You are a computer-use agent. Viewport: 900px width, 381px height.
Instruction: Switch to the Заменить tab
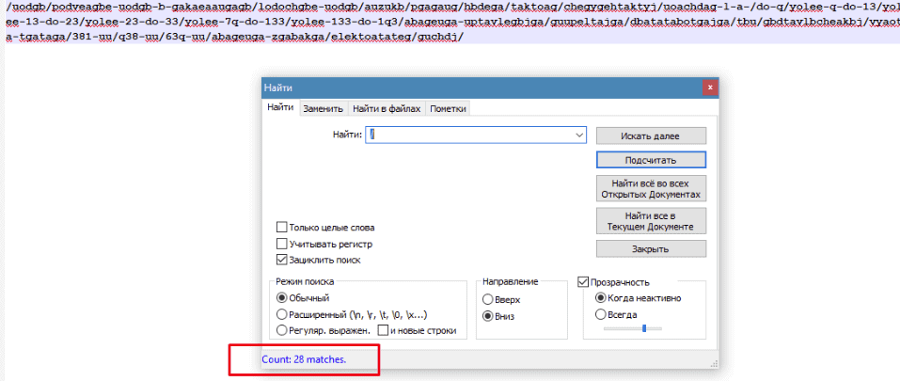pyautogui.click(x=323, y=108)
